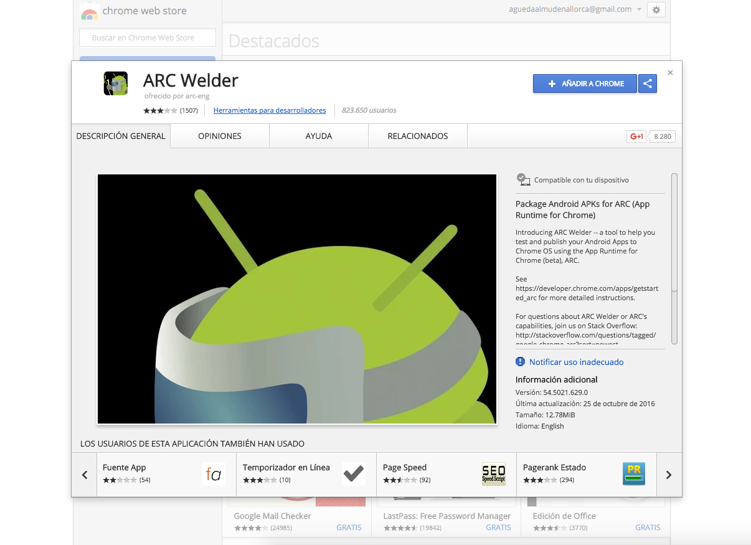Open the Relacionados tab
The width and height of the screenshot is (751, 545).
pos(418,136)
